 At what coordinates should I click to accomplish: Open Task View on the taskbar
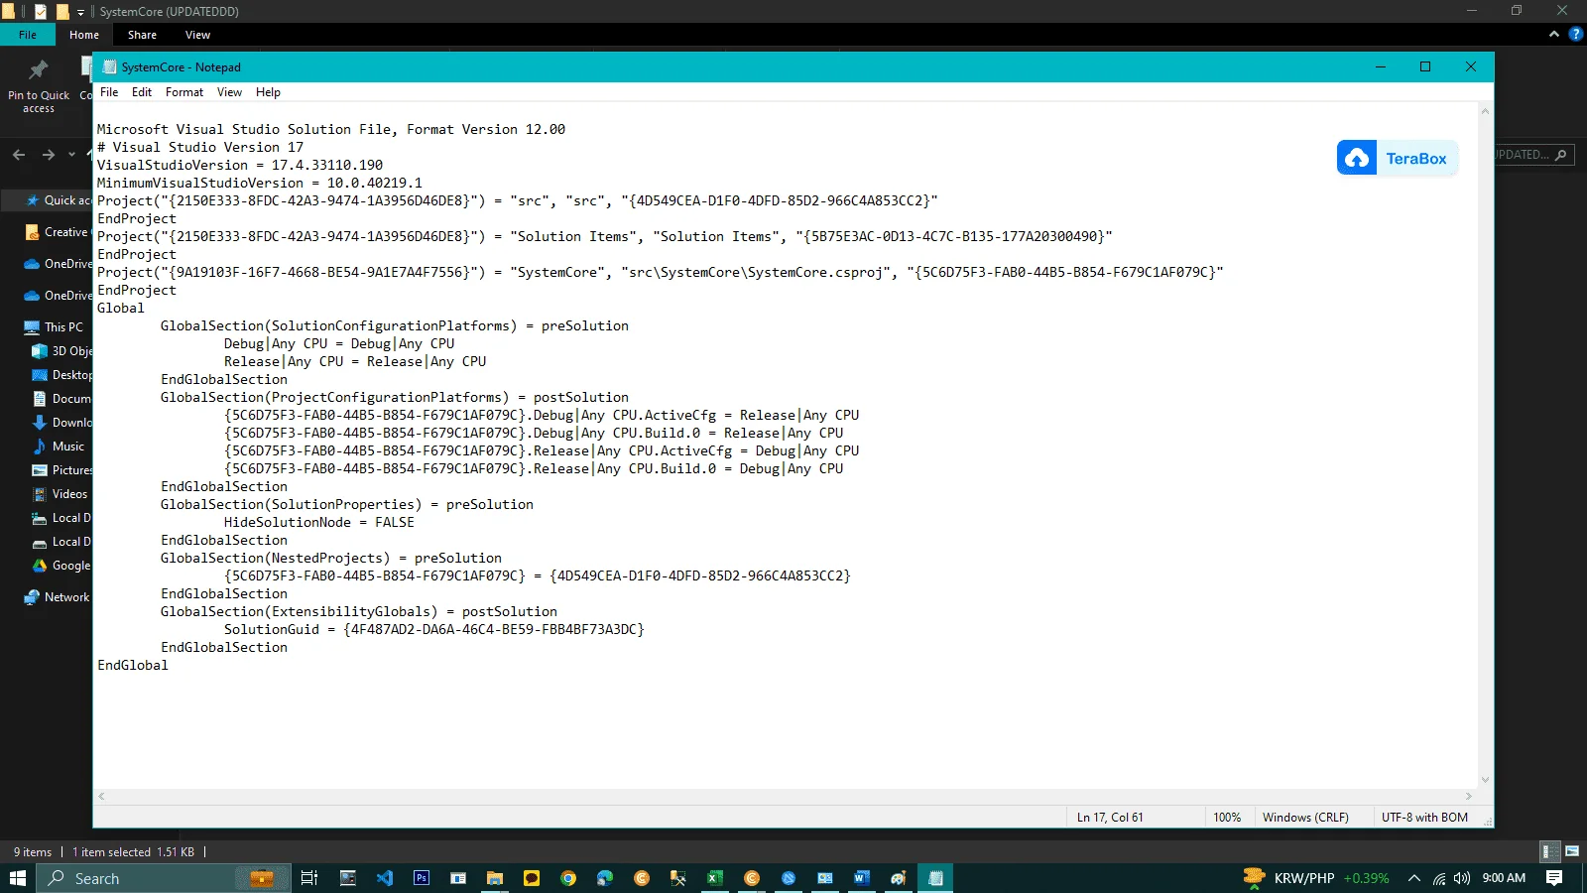309,878
